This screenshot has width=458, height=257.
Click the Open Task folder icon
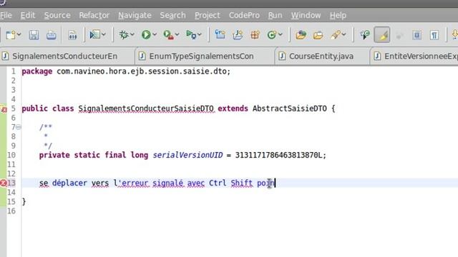pyautogui.click(x=318, y=35)
